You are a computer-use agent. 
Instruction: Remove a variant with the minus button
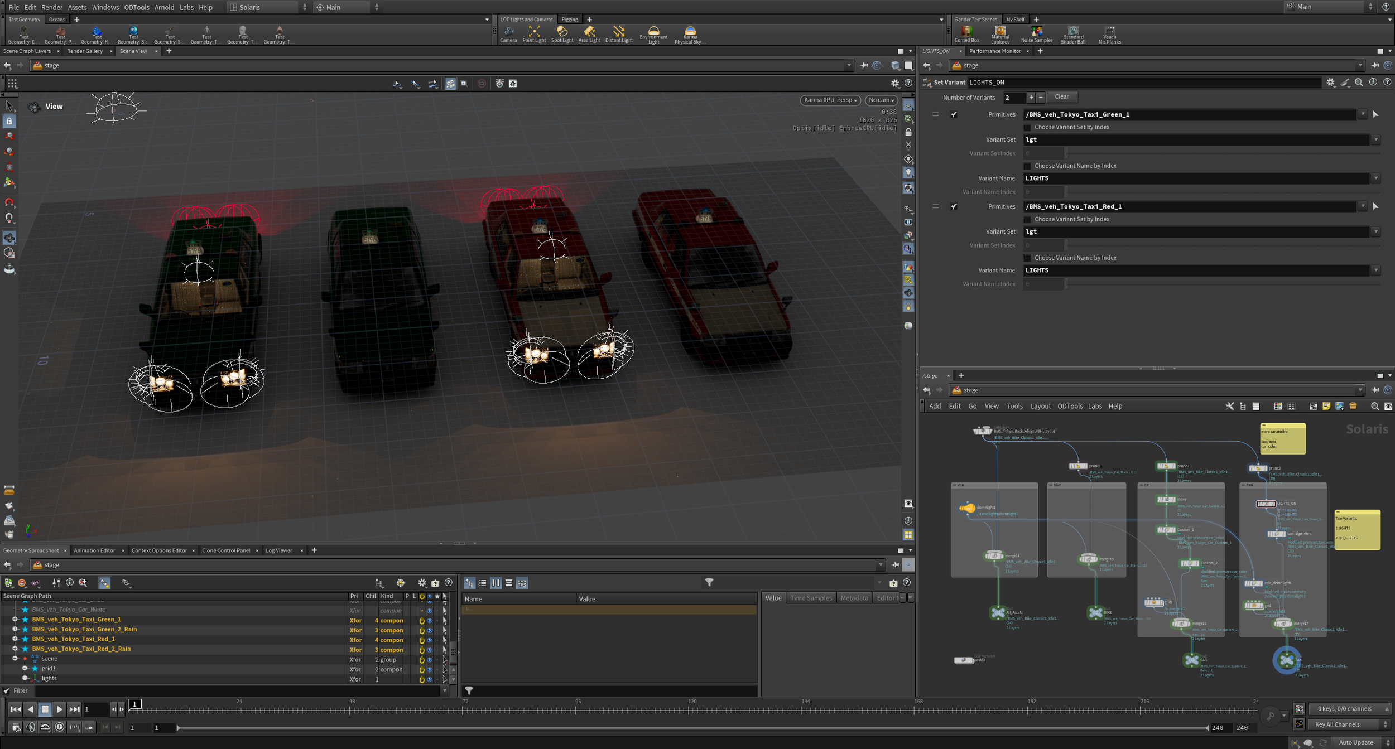tap(1040, 97)
